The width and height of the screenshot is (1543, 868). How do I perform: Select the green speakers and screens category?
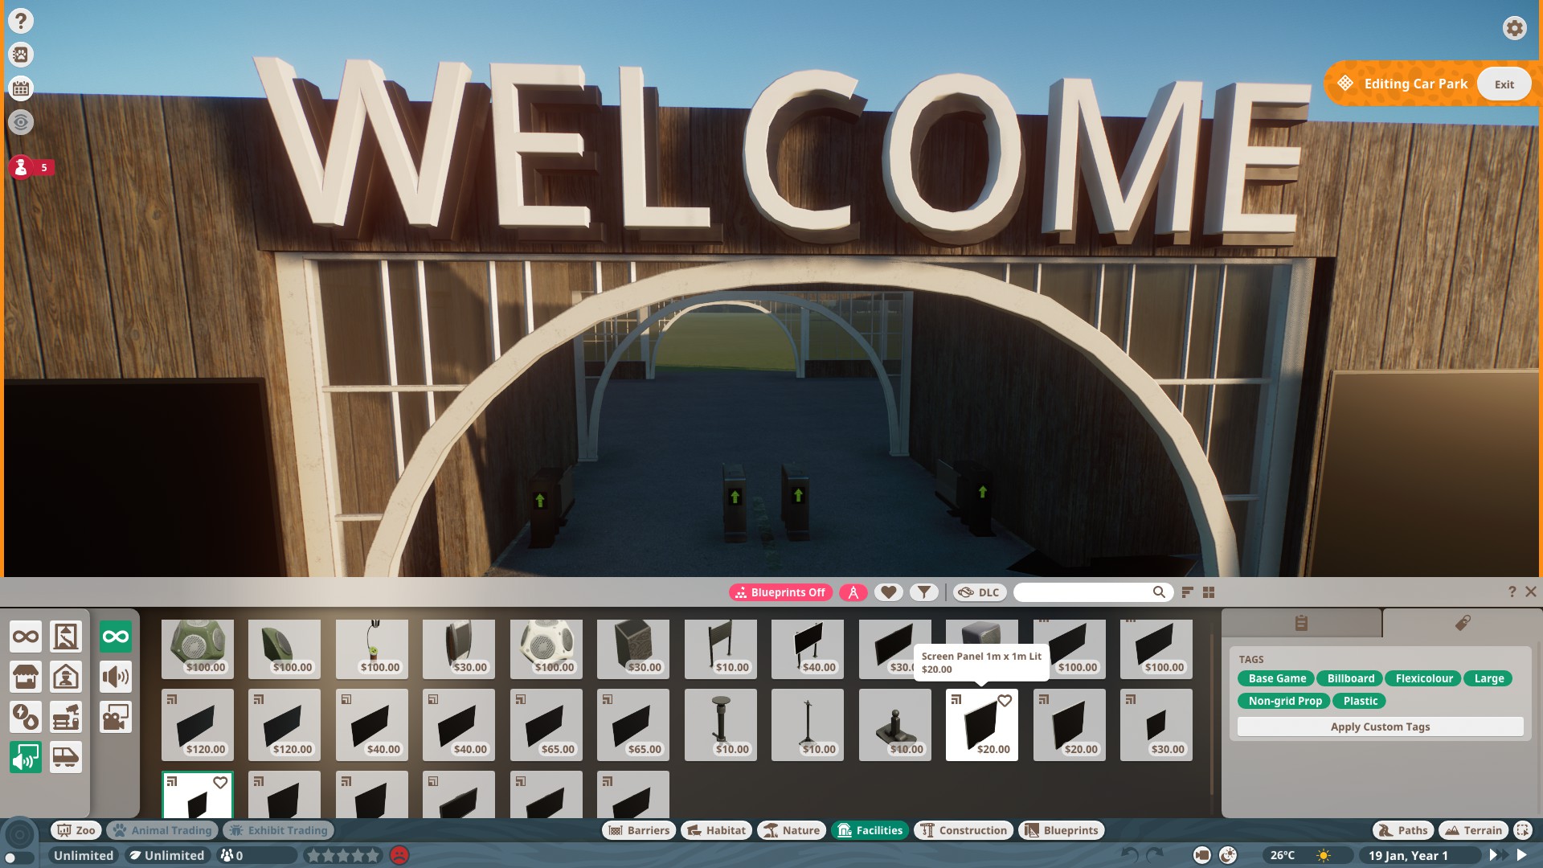click(26, 757)
